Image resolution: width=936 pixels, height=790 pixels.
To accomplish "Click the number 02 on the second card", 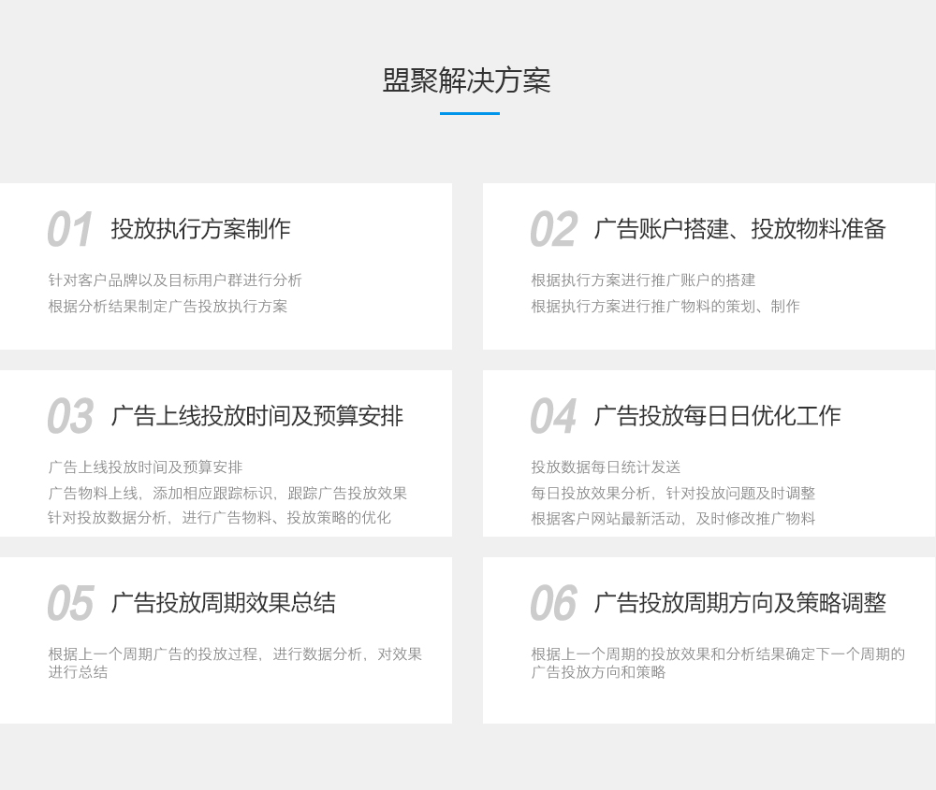I will click(x=553, y=230).
